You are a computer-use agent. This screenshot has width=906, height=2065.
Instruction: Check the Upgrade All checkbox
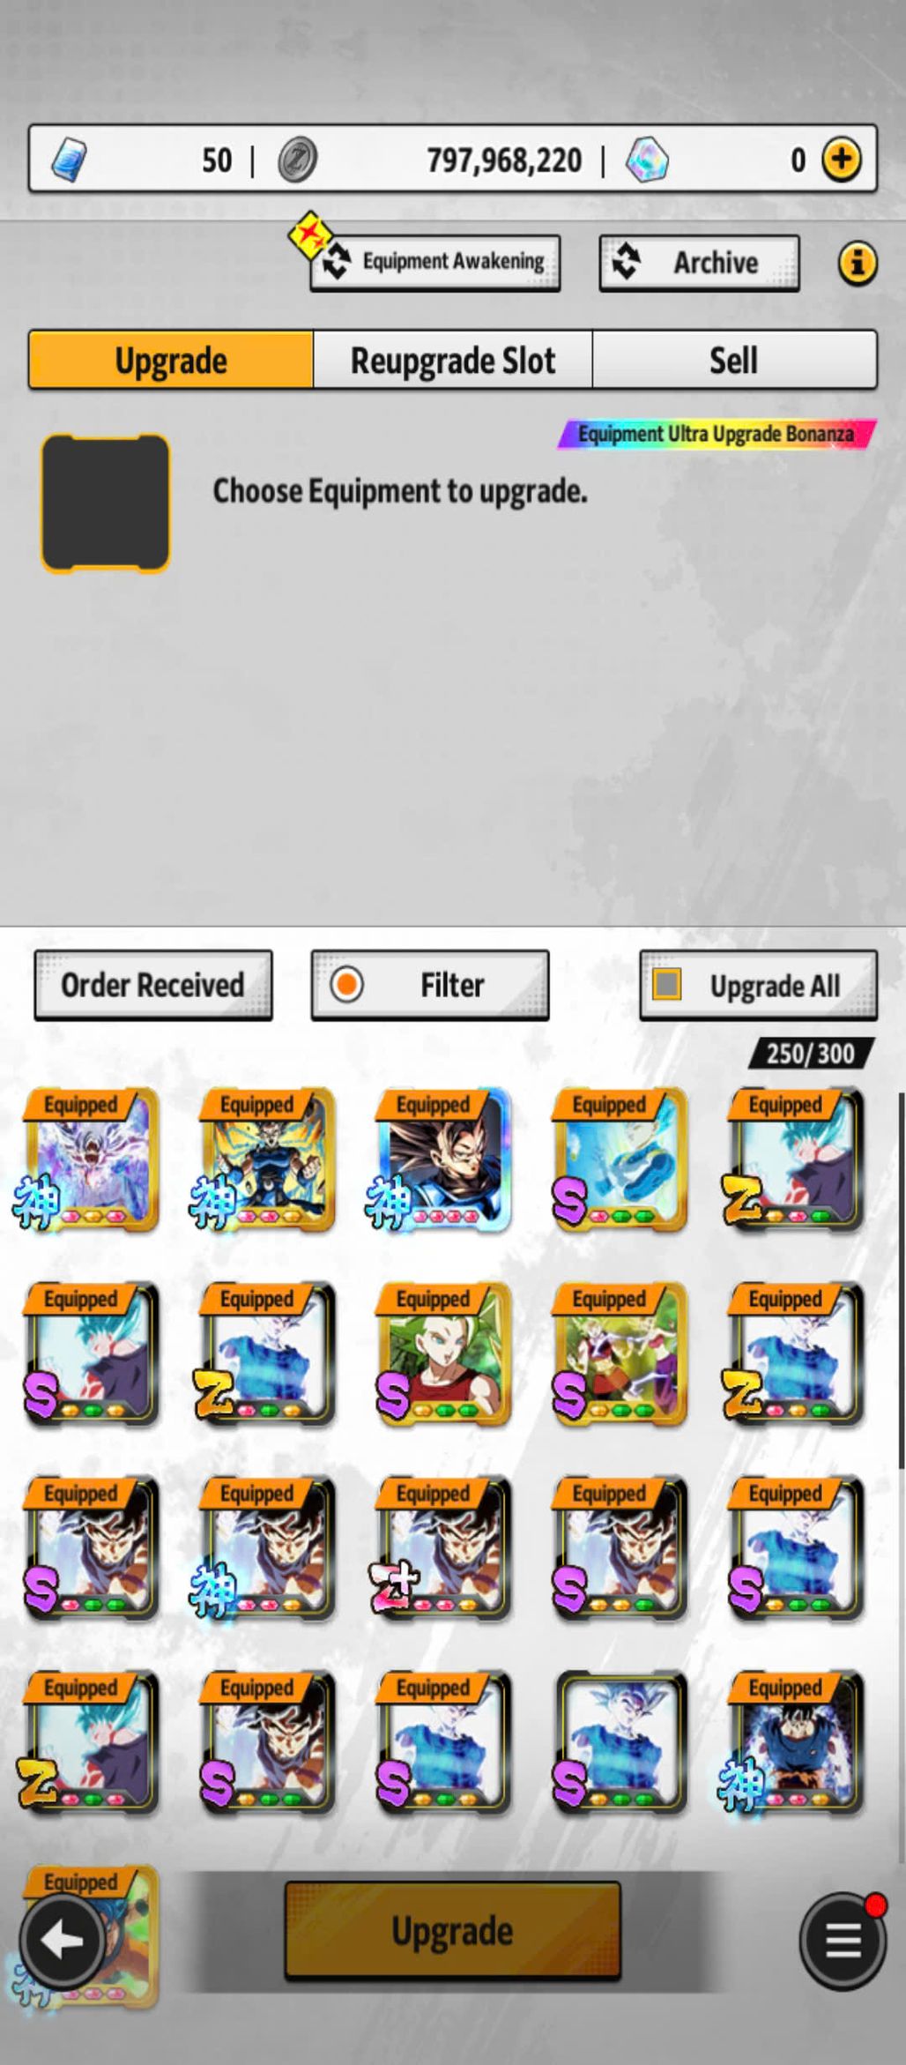coord(667,984)
